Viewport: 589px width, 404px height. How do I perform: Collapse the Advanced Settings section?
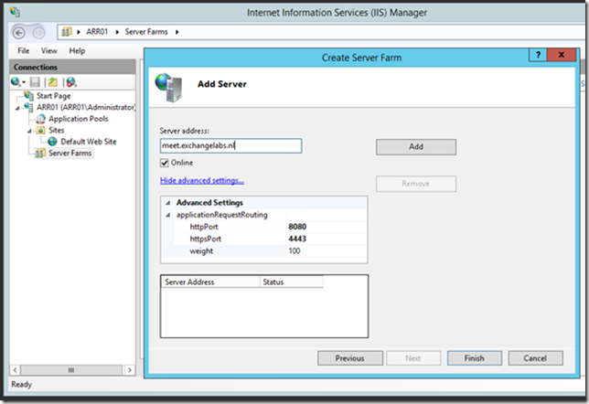[x=167, y=203]
